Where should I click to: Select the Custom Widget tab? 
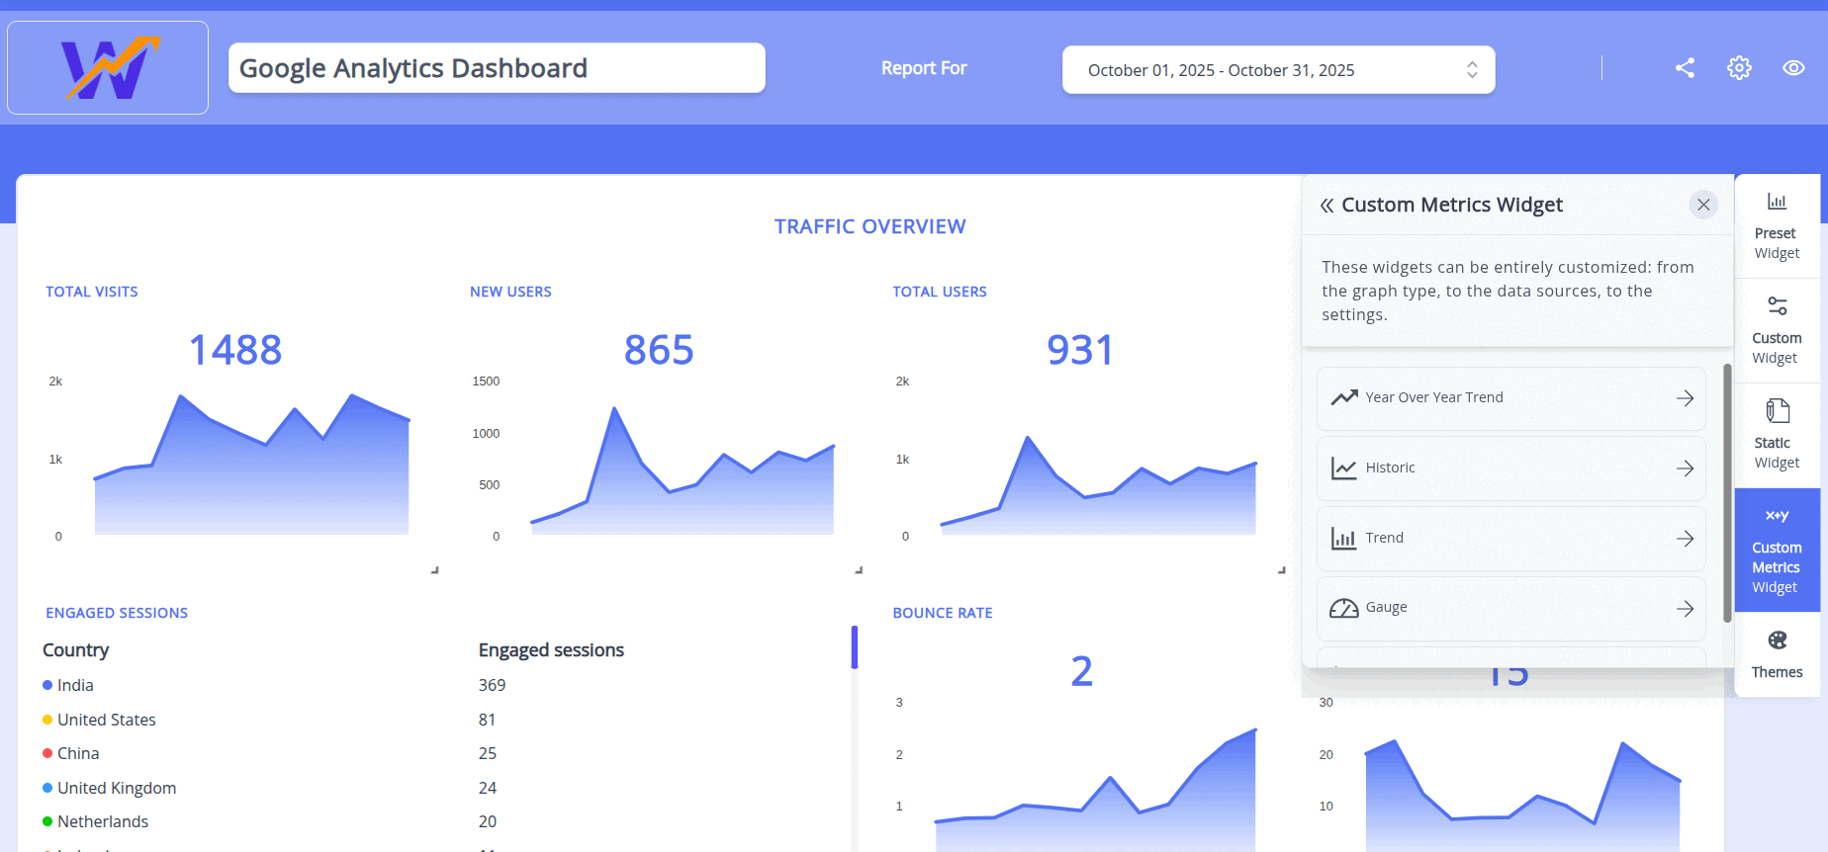click(x=1777, y=332)
